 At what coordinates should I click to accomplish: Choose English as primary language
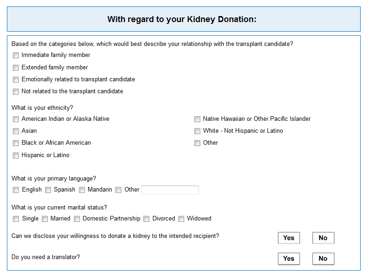pyautogui.click(x=16, y=190)
